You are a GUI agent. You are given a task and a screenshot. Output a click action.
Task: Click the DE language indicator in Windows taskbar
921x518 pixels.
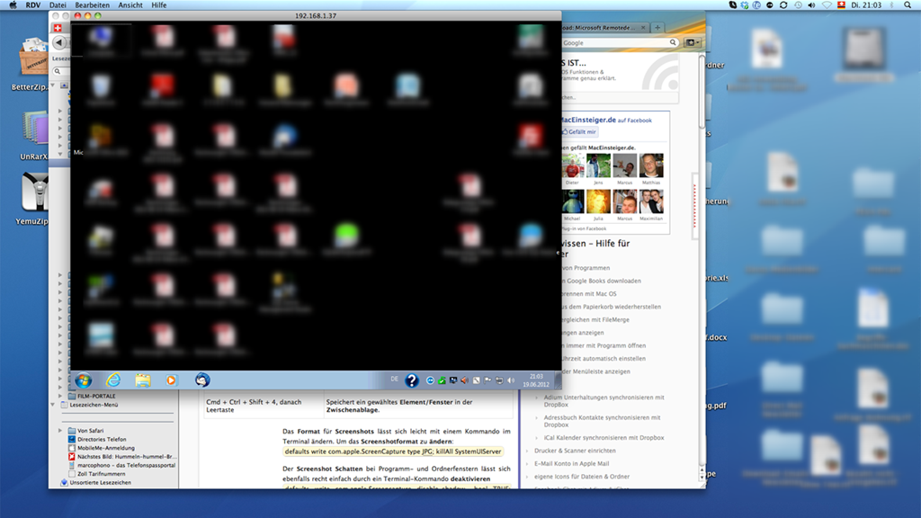click(395, 380)
